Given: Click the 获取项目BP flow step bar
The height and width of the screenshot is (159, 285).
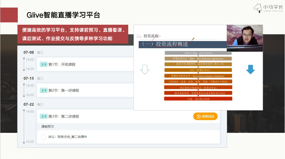Looking at the screenshot, I should click(x=198, y=53).
